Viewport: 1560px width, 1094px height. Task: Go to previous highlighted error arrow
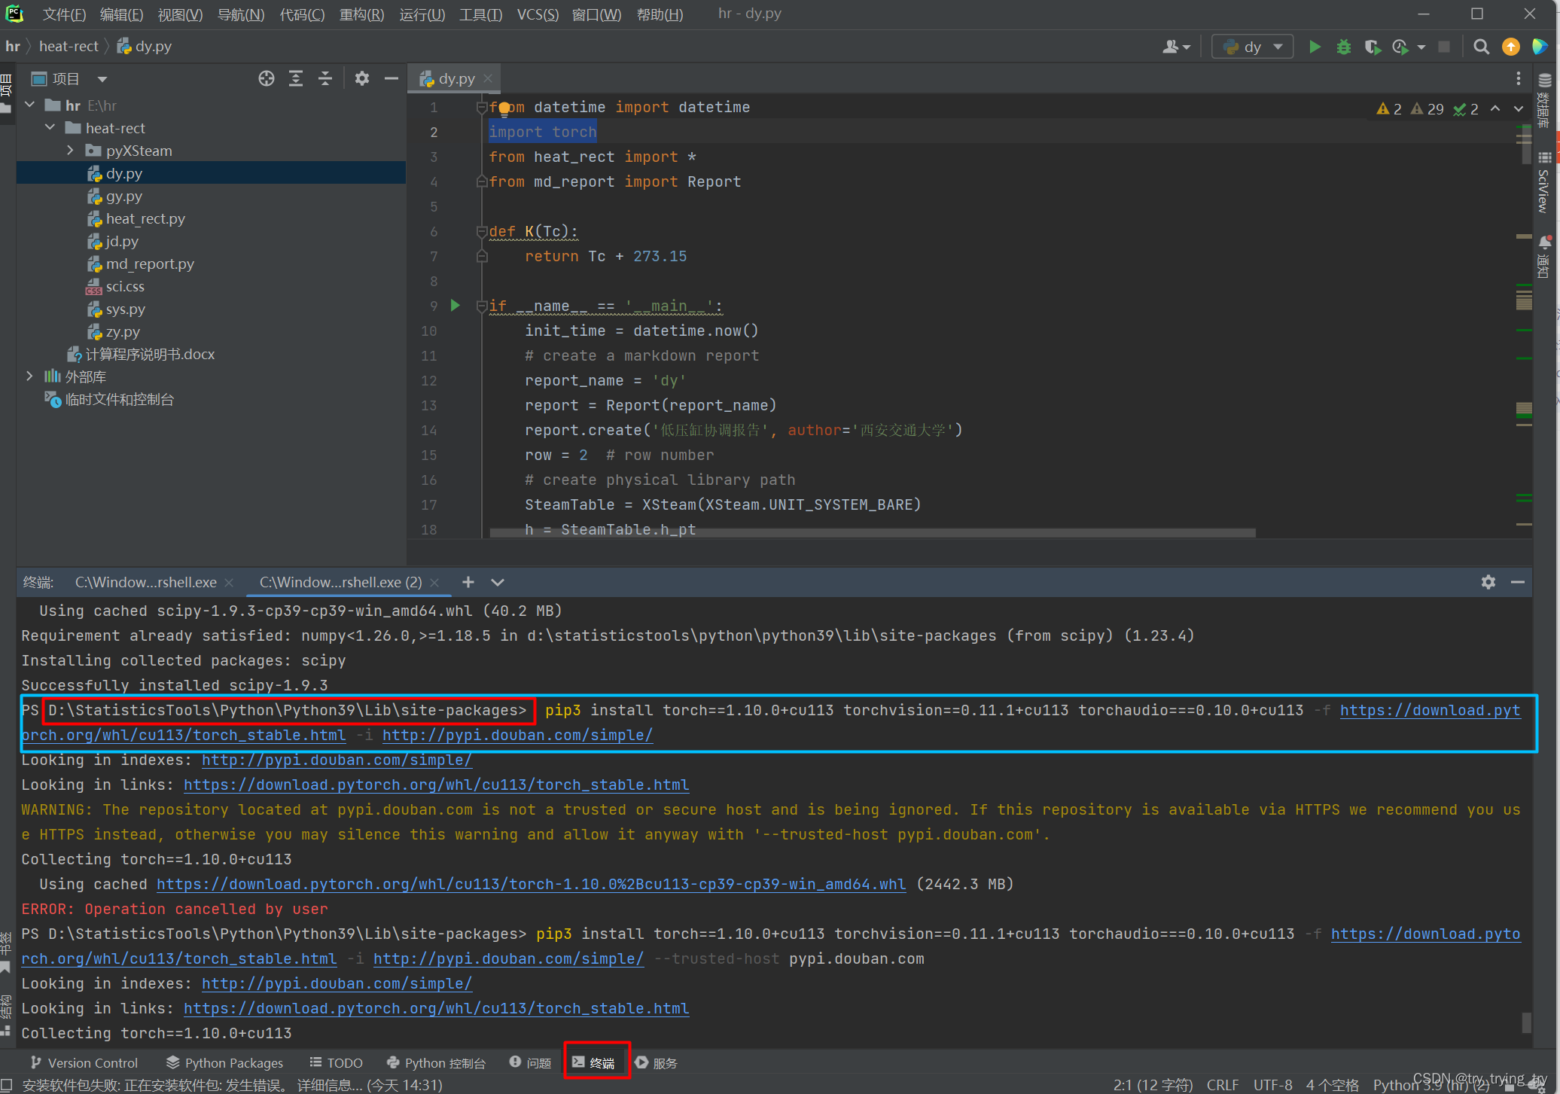tap(1495, 108)
